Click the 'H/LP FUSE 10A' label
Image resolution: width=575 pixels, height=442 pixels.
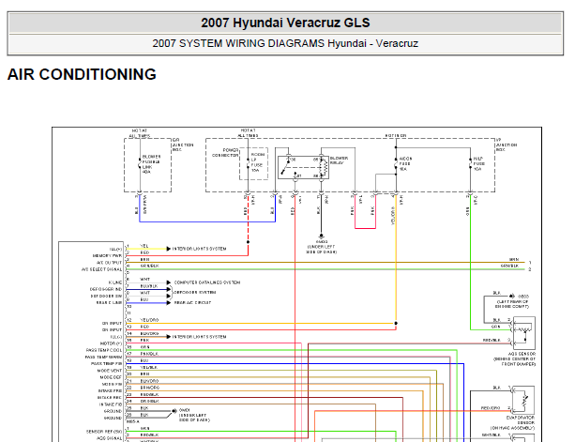click(x=478, y=163)
